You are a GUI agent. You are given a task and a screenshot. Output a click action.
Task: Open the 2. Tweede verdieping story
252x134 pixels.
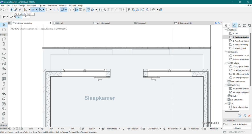point(241,41)
